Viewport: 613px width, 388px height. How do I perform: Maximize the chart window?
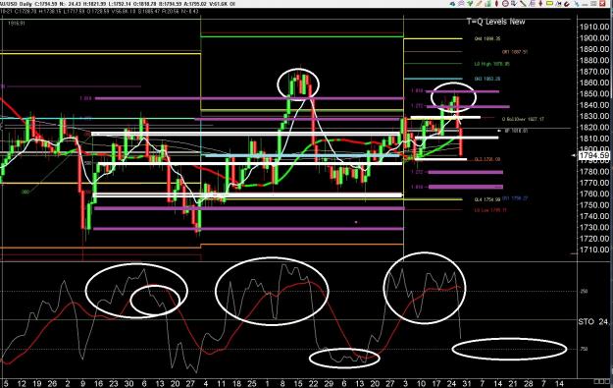593,4
